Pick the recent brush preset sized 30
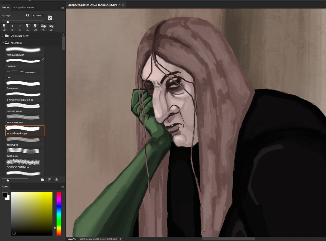The height and width of the screenshot is (241, 326). pos(5,27)
